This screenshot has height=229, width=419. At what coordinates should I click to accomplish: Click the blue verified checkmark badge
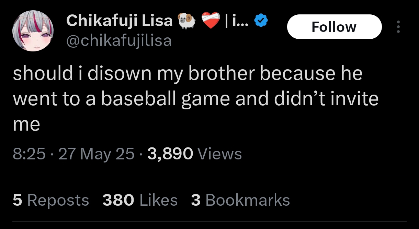pos(261,22)
